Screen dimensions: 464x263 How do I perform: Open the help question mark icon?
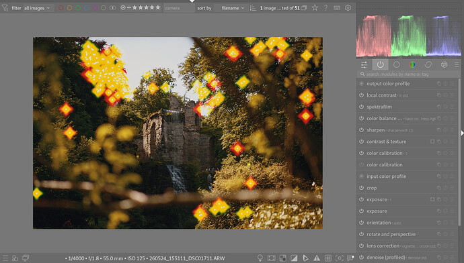pos(325,8)
